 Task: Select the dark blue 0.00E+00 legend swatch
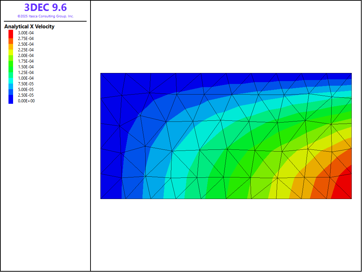point(11,101)
